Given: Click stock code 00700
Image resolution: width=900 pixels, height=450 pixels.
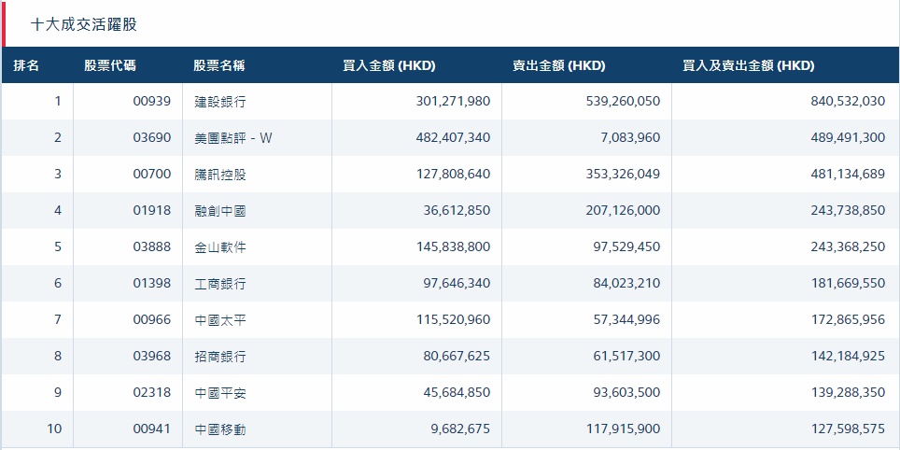Looking at the screenshot, I should coord(152,175).
